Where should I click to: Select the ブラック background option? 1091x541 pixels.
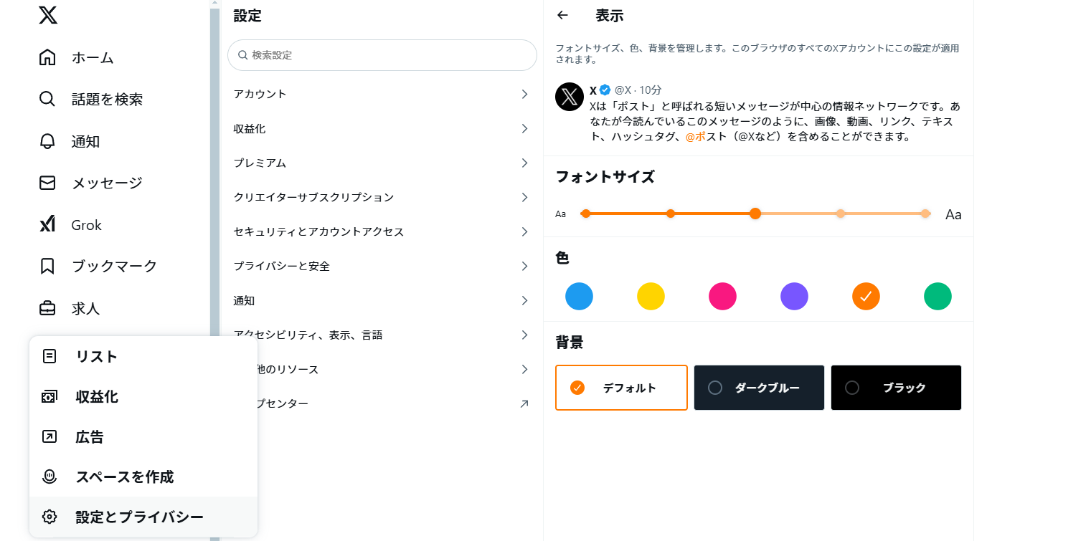896,388
